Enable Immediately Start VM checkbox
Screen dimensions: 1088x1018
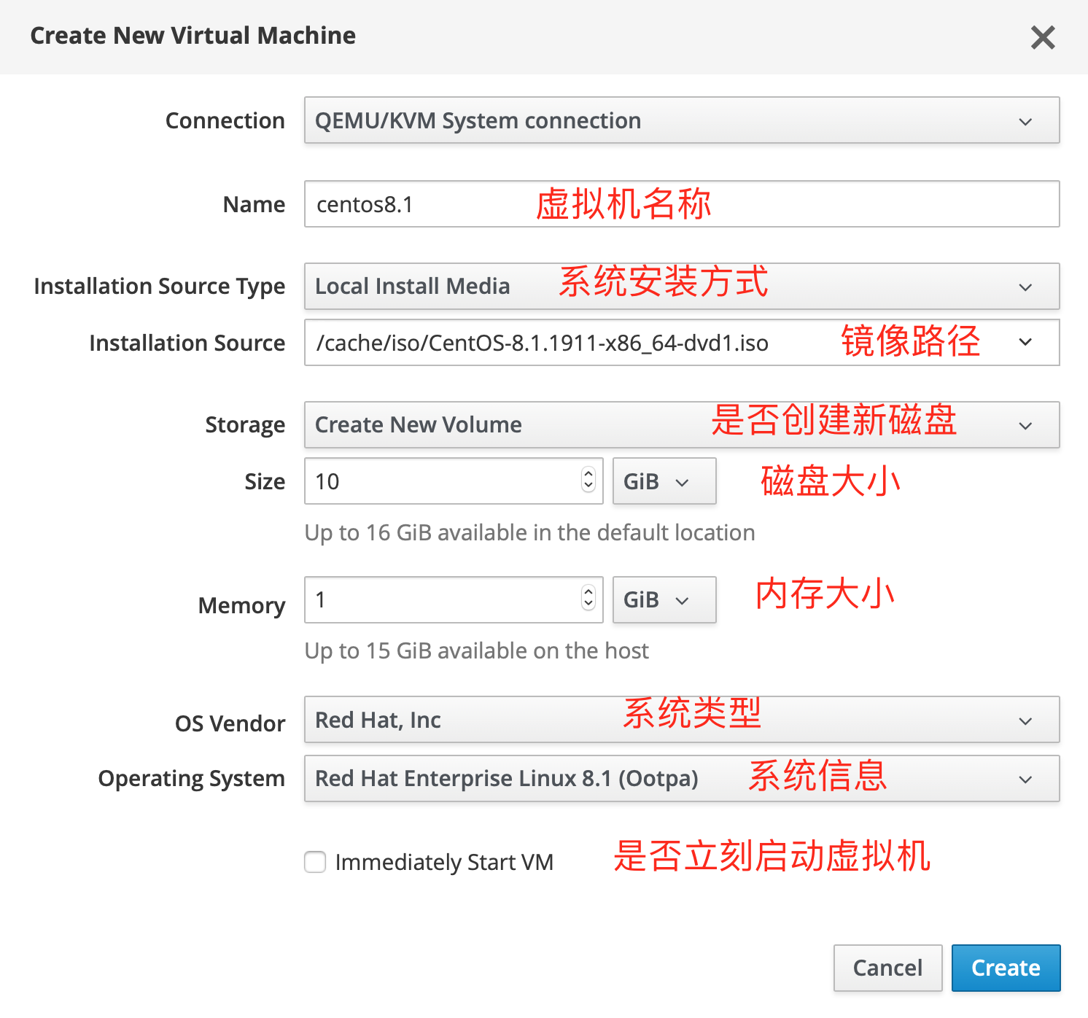[315, 862]
